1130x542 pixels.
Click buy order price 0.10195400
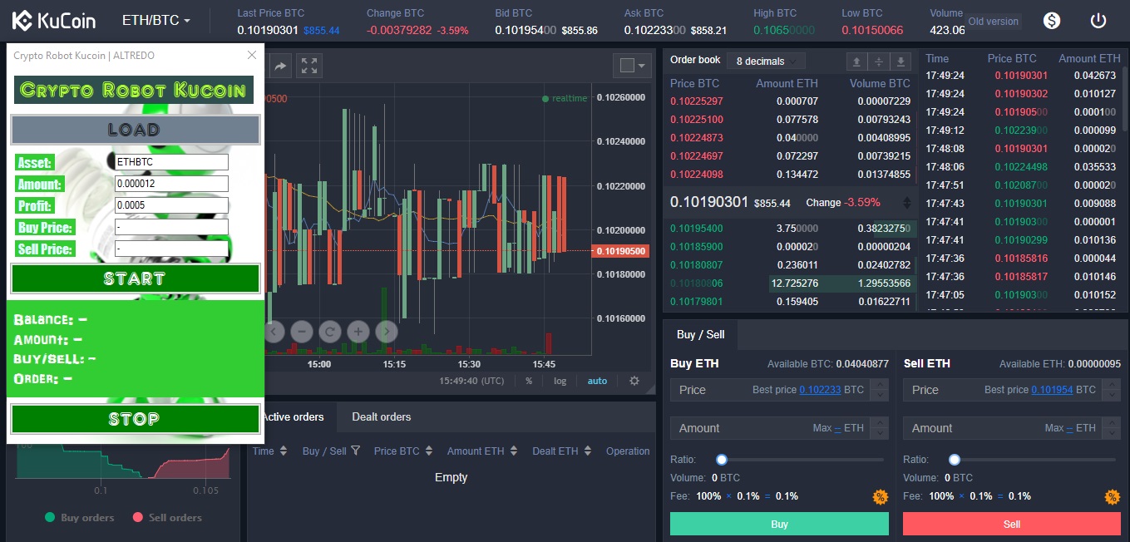(697, 229)
